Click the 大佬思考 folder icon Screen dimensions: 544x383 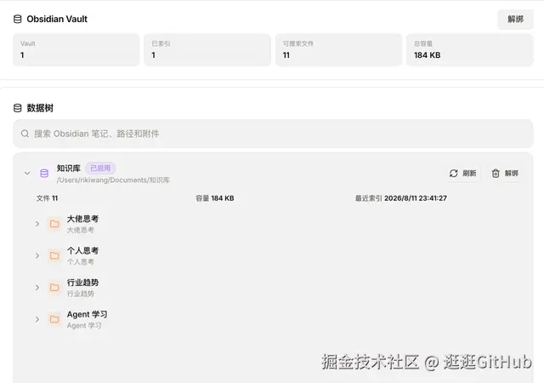pos(54,224)
